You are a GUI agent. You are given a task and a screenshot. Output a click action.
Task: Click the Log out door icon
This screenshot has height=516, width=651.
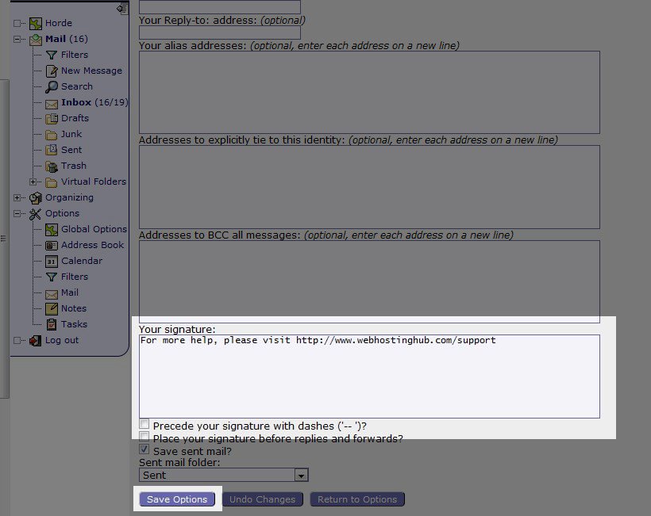(35, 341)
